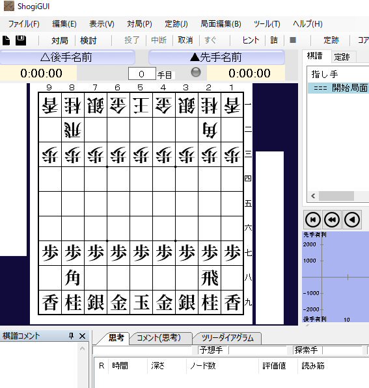Click the 投了 toolbar button
Image resolution: width=369 pixels, height=388 pixels.
click(x=132, y=40)
